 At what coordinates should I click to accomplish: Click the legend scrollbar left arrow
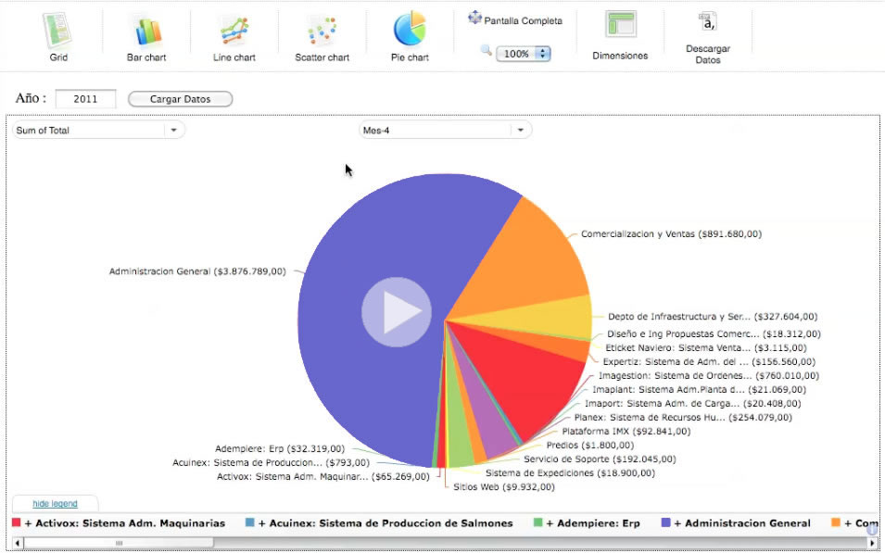tap(18, 543)
